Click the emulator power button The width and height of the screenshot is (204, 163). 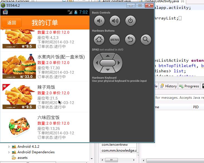[x=130, y=21]
